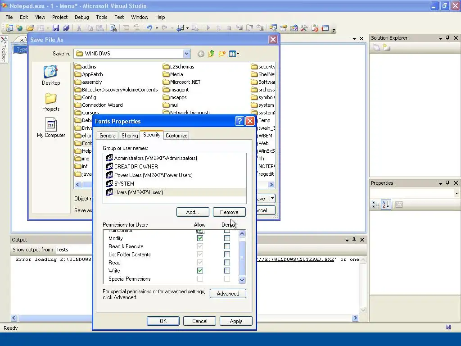Click the Save floppy-disk toolbar icon
Viewport: 461px width, 346px height.
point(55,28)
